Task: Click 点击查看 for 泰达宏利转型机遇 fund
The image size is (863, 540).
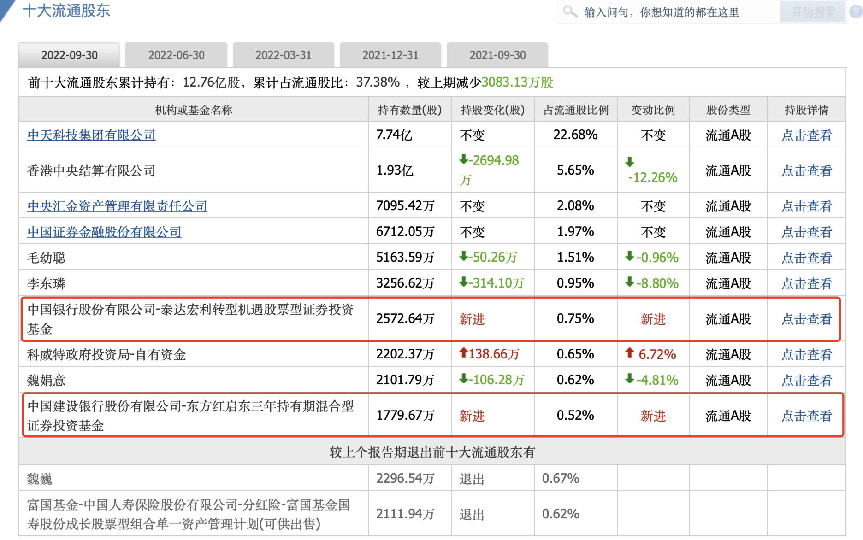Action: point(807,319)
